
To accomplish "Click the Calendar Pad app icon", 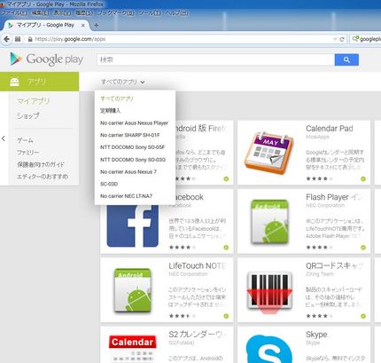I will (x=269, y=153).
